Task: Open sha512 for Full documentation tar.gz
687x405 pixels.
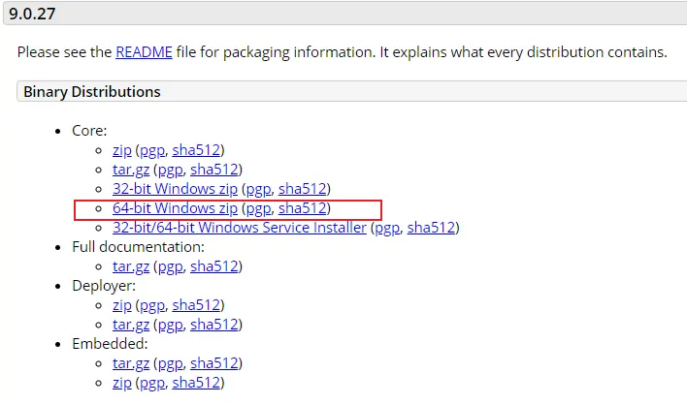Action: click(x=214, y=266)
